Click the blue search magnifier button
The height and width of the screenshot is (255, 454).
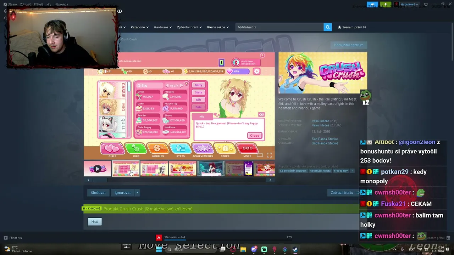[x=327, y=27]
